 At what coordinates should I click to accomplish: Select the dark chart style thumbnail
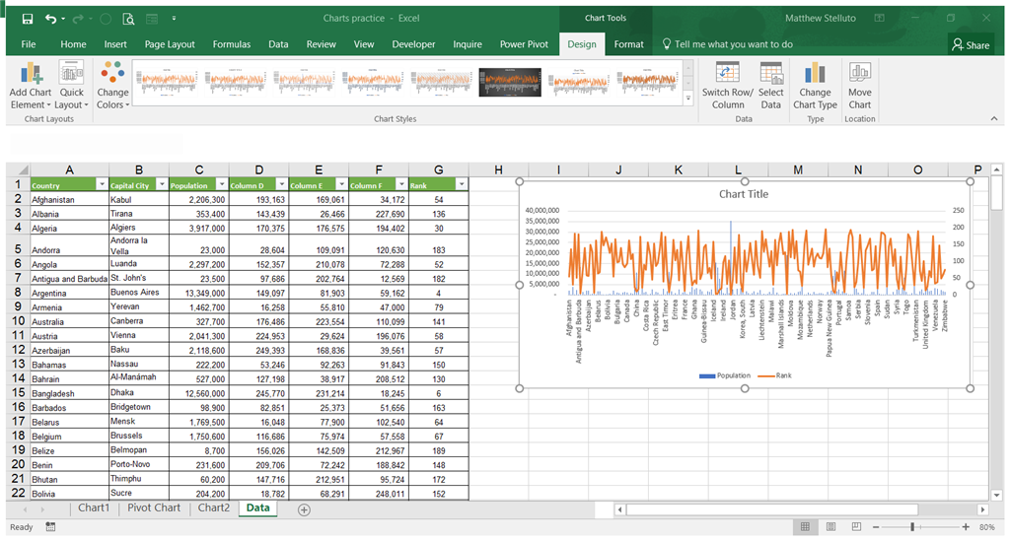tap(510, 82)
